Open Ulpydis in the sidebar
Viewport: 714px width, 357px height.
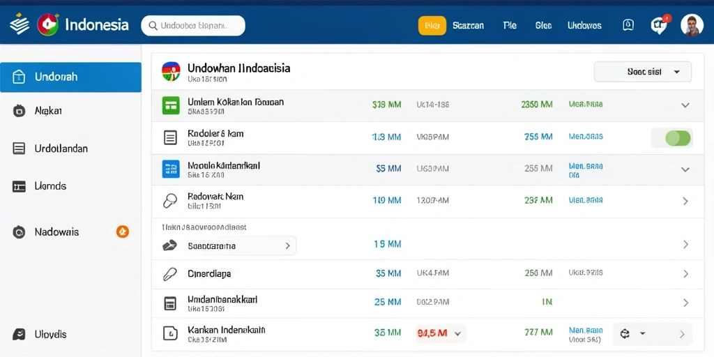click(x=50, y=335)
